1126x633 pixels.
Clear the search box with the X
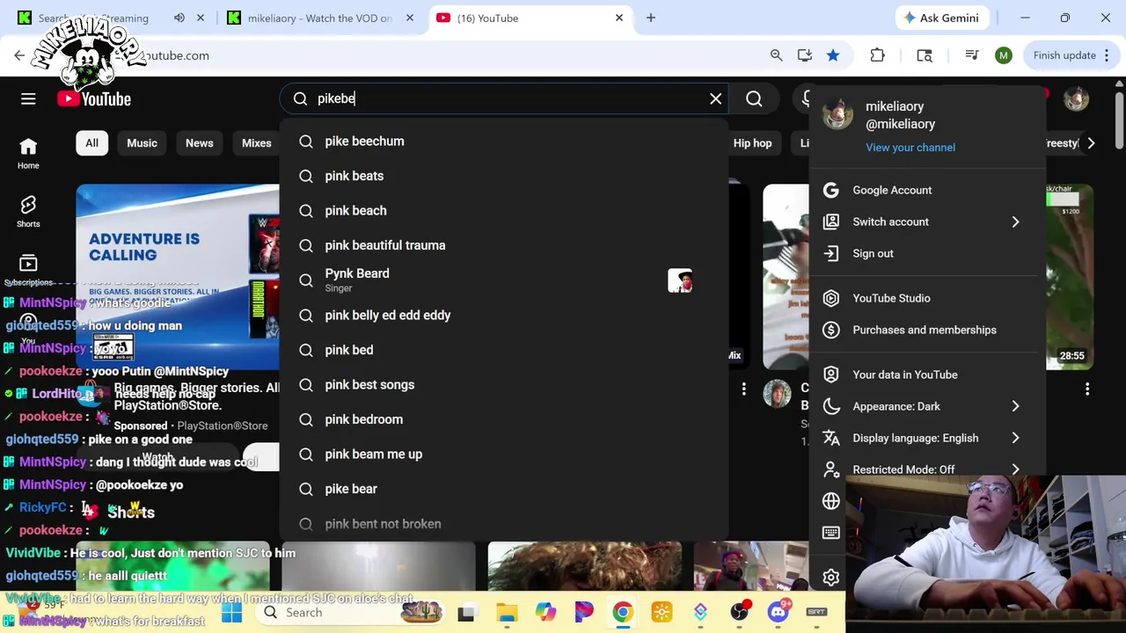click(715, 98)
